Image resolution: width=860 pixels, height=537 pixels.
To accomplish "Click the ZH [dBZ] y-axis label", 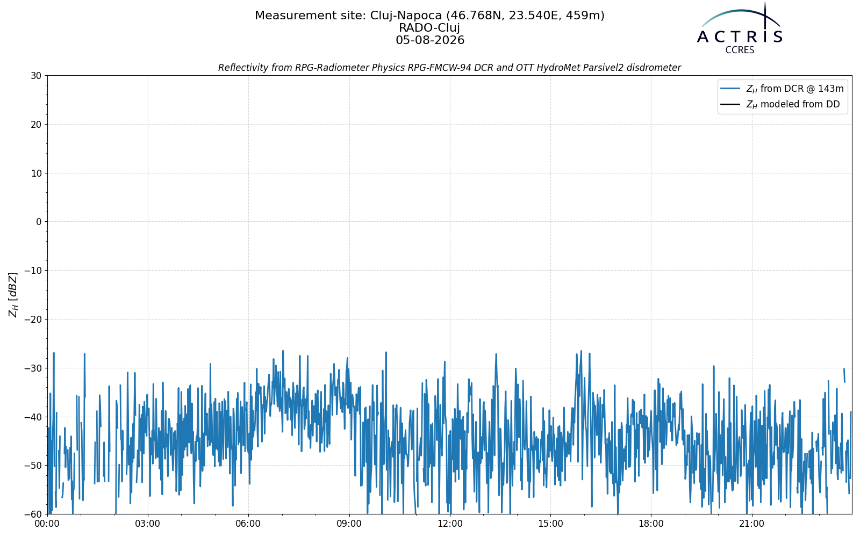I will click(x=13, y=294).
